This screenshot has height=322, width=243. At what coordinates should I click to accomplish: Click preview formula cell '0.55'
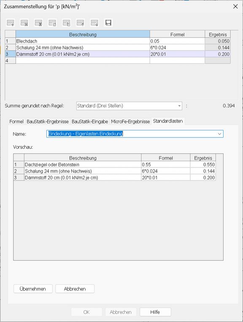pyautogui.click(x=166, y=165)
